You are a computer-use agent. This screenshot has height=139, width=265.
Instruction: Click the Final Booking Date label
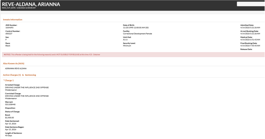[249, 43]
